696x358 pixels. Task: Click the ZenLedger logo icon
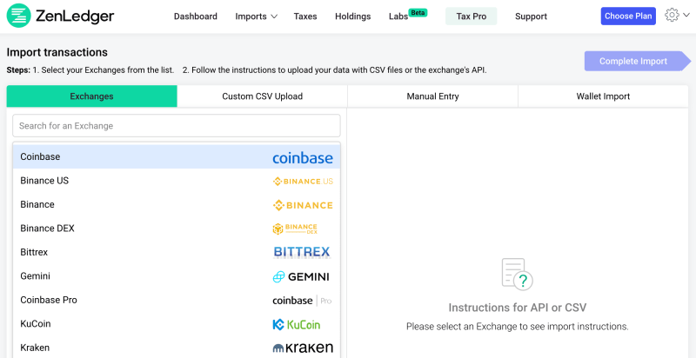click(18, 16)
